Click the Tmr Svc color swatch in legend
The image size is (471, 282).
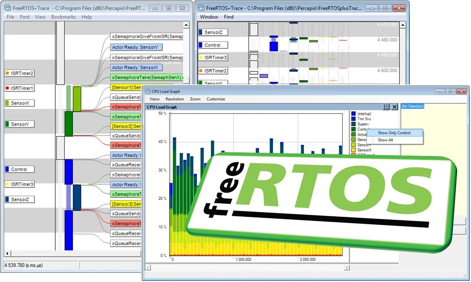(353, 119)
